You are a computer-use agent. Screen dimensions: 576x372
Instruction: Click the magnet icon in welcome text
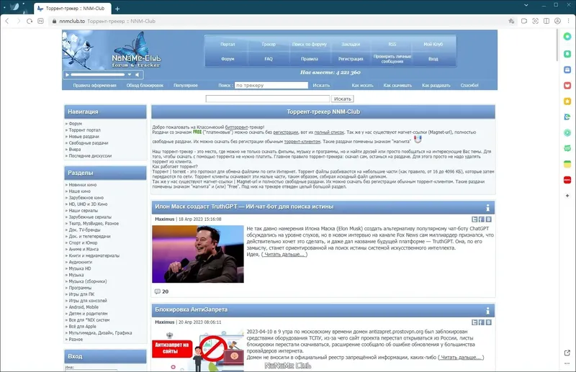coord(418,140)
